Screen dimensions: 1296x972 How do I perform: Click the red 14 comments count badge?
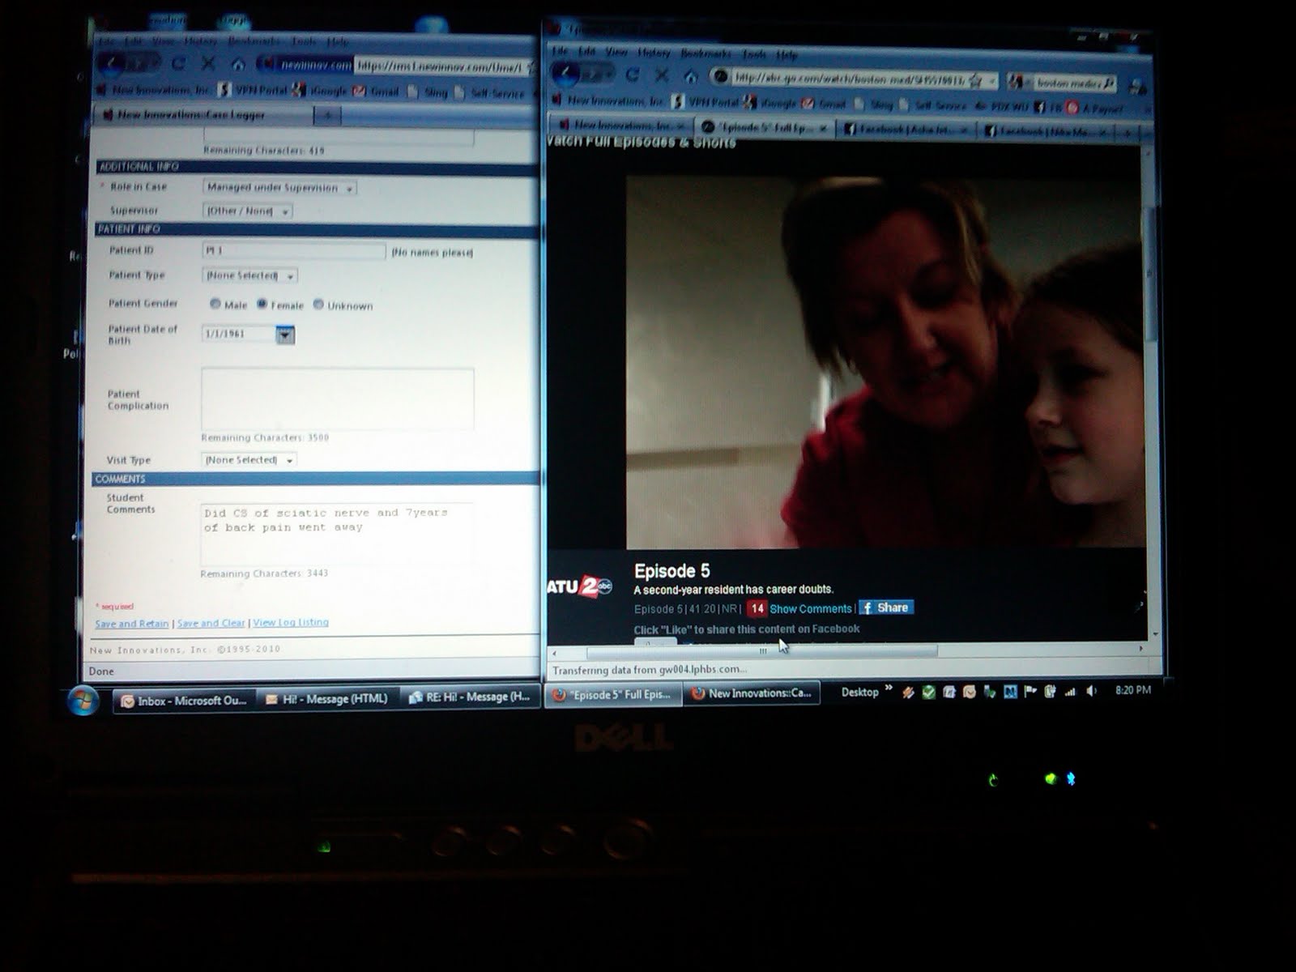click(757, 608)
